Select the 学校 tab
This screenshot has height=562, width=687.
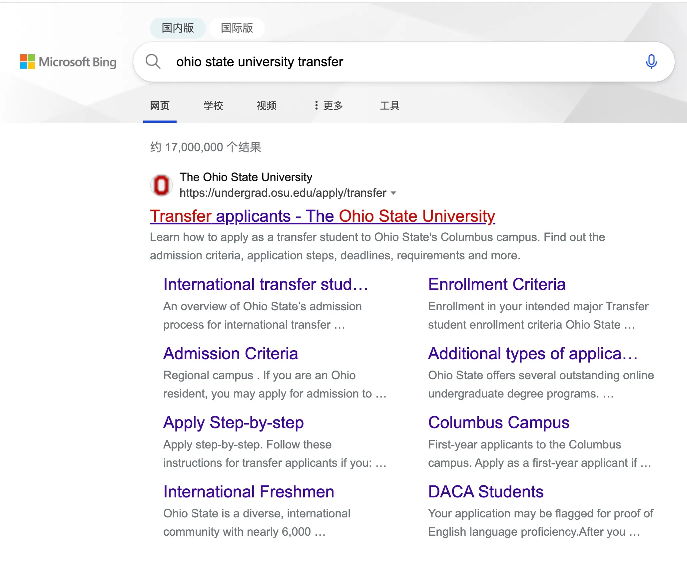pyautogui.click(x=213, y=106)
